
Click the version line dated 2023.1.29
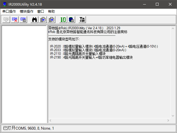click(x=84, y=28)
